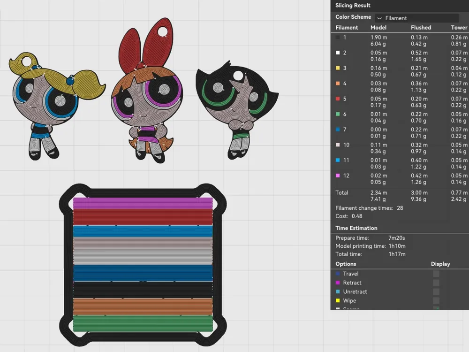
Task: Toggle the Unretract display checkbox
Action: tap(436, 291)
